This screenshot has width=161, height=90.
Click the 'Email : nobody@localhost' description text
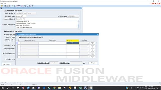[x=24, y=27]
